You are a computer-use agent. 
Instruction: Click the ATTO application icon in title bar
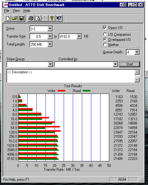(x=5, y=5)
